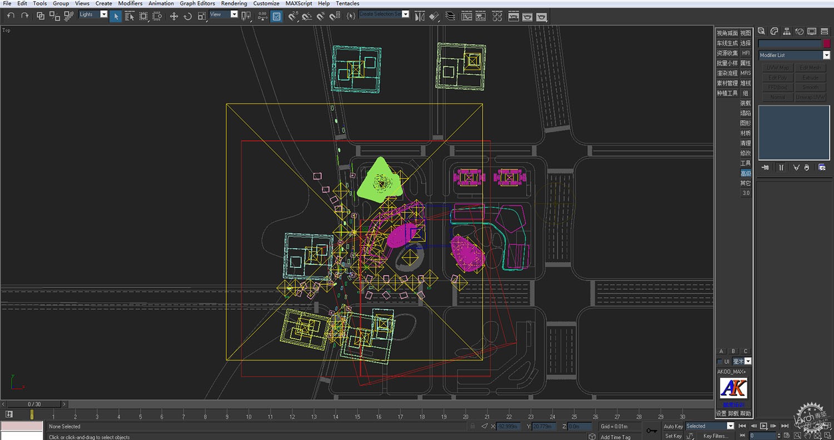
Task: Activate the Unlink Selection tool
Action: 54,16
